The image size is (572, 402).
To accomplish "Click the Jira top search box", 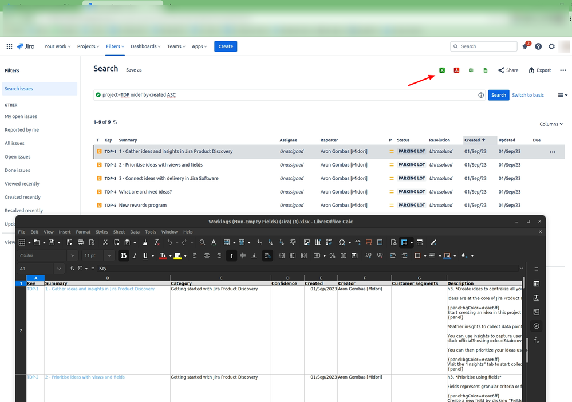I will point(484,46).
